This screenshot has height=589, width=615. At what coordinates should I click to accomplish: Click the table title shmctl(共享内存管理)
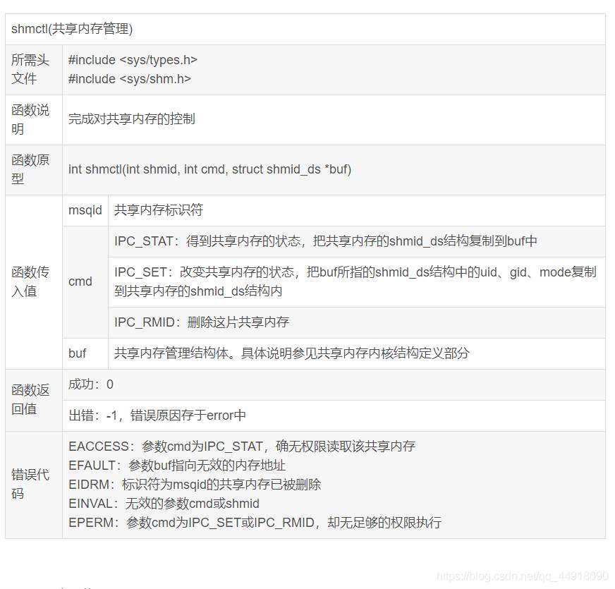click(x=72, y=29)
